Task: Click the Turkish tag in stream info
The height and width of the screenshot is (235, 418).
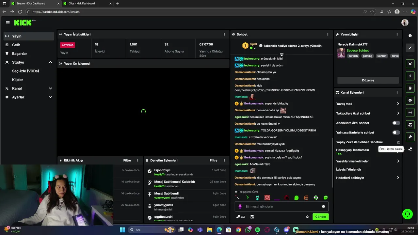Action: coord(353,56)
